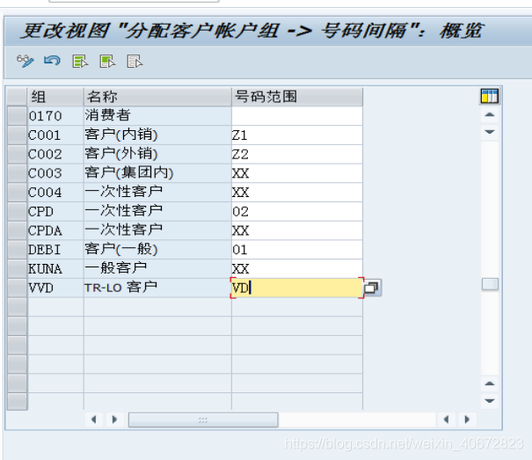
Task: Select the row selector for group C002
Action: point(17,154)
